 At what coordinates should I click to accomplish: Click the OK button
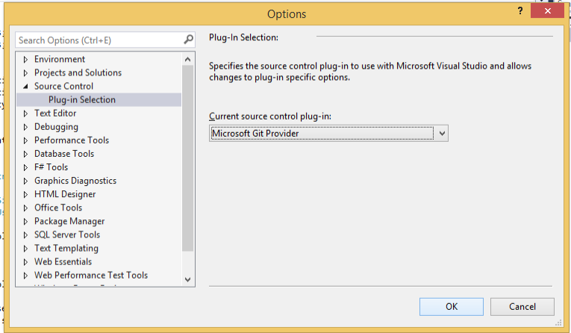click(452, 306)
